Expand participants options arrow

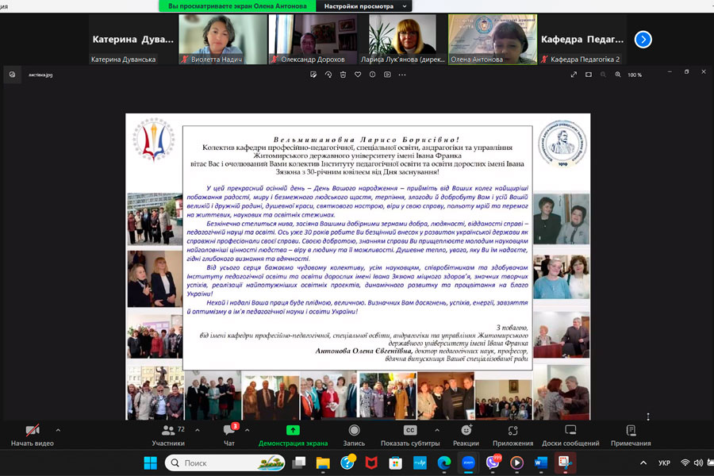(198, 430)
